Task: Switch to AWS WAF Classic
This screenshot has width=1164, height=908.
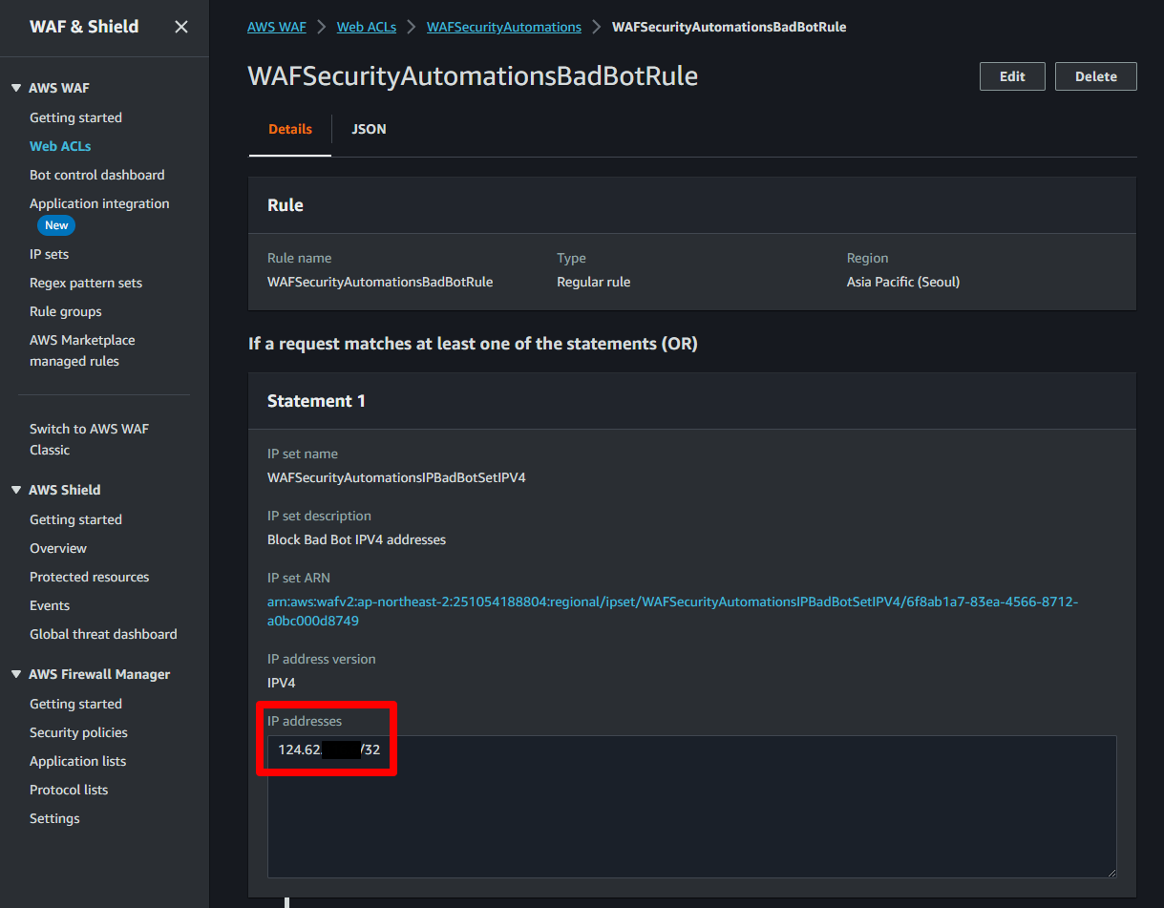Action: click(x=89, y=439)
